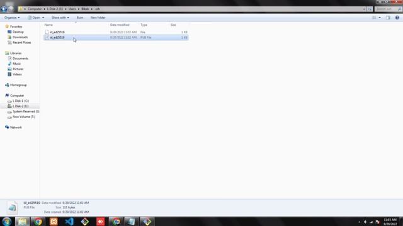Screen dimensions: 403x226
Task: Click the magnifier icon in the search box
Action: [399, 9]
